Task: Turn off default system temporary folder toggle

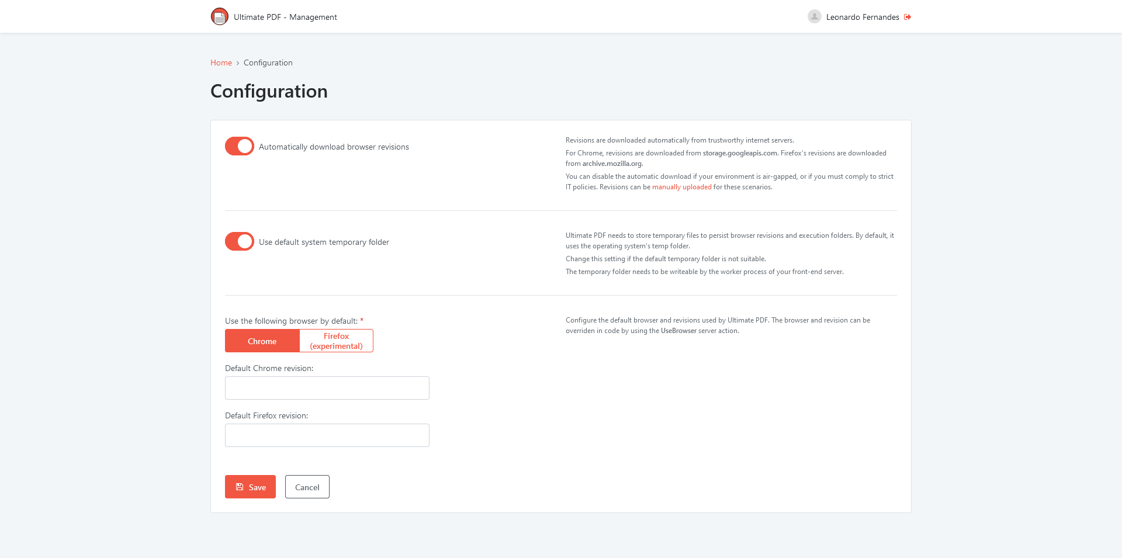Action: [240, 241]
